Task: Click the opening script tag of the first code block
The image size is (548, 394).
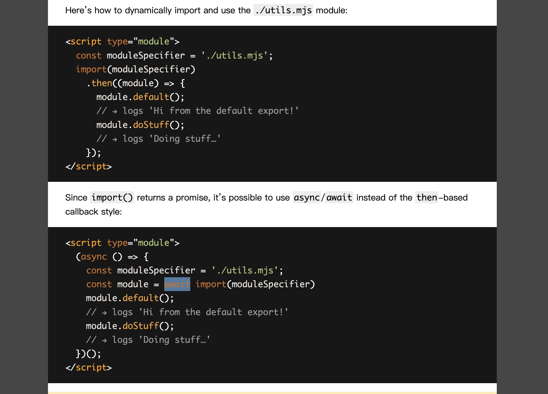Action: 122,41
